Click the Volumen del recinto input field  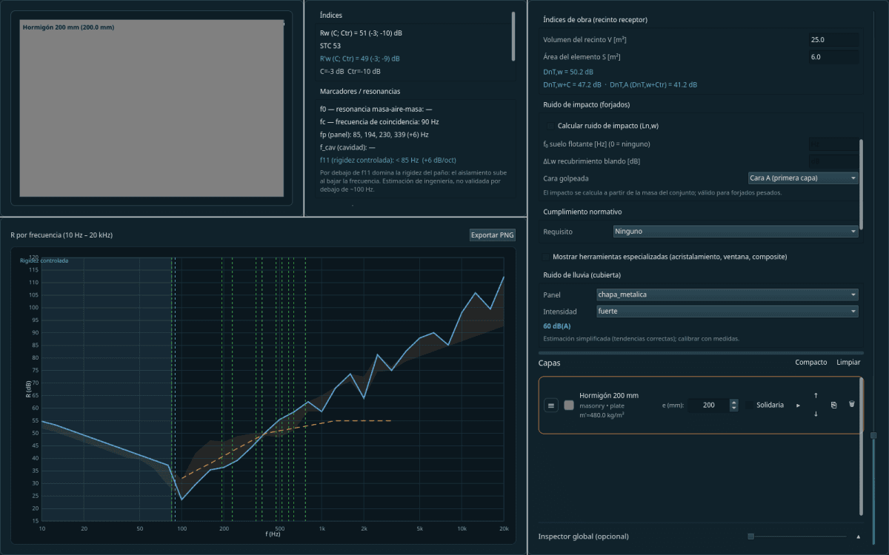coord(833,40)
